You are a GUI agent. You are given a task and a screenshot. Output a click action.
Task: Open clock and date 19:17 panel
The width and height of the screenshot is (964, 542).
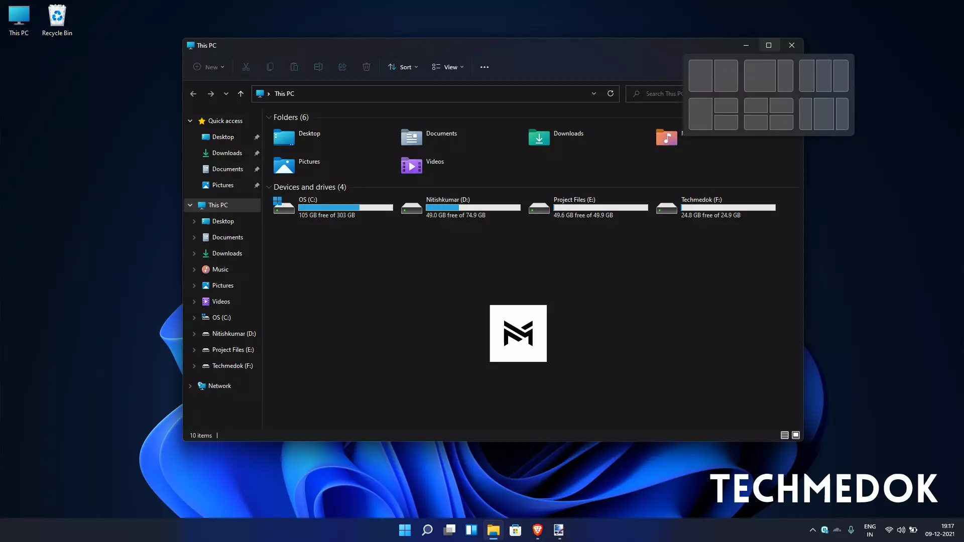click(940, 530)
